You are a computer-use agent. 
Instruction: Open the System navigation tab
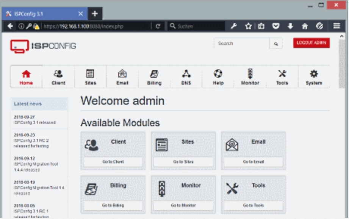pos(314,77)
